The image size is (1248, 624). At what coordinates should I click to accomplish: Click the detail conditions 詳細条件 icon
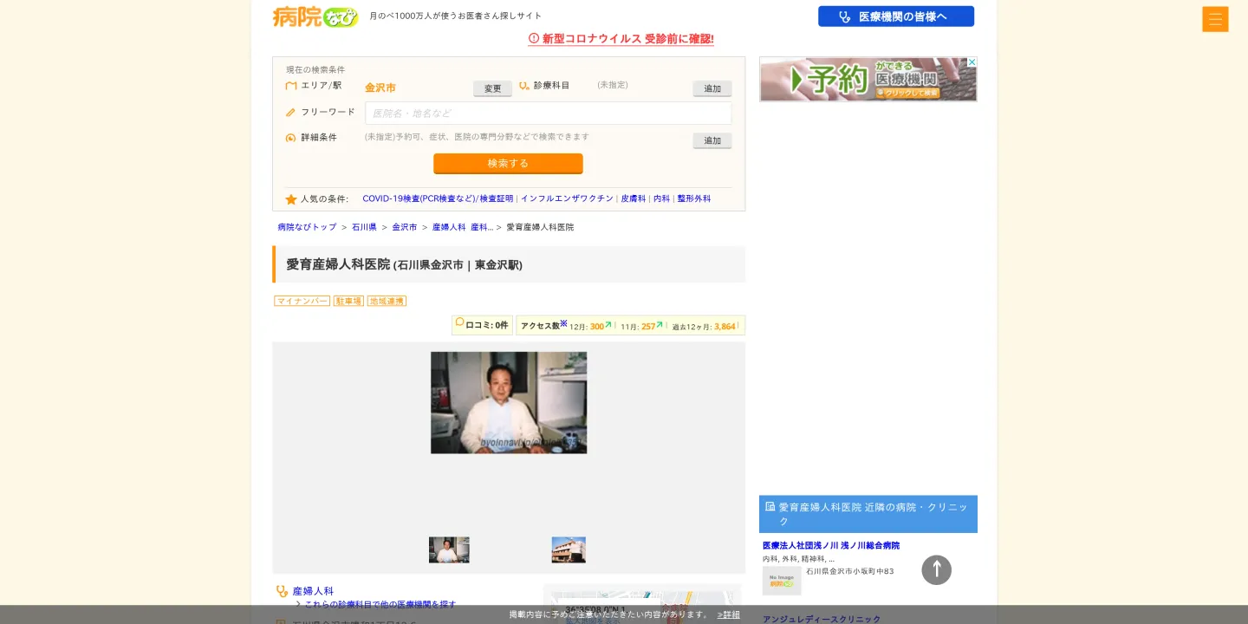[291, 138]
